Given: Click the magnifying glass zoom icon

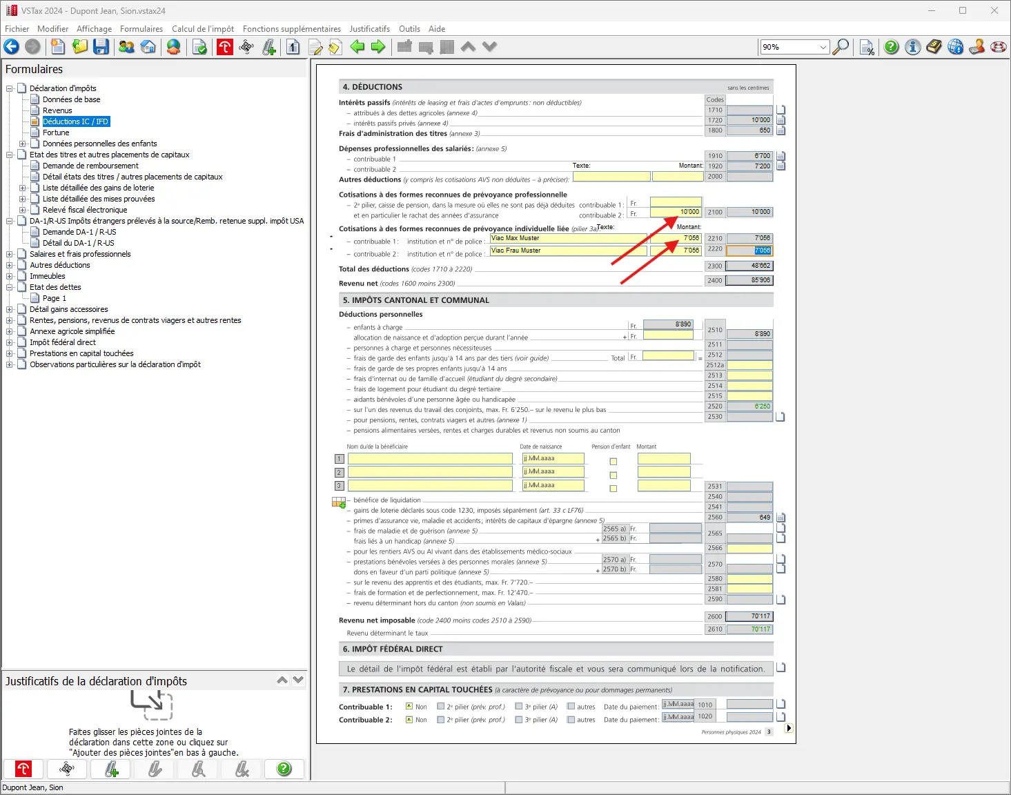Looking at the screenshot, I should pos(841,47).
